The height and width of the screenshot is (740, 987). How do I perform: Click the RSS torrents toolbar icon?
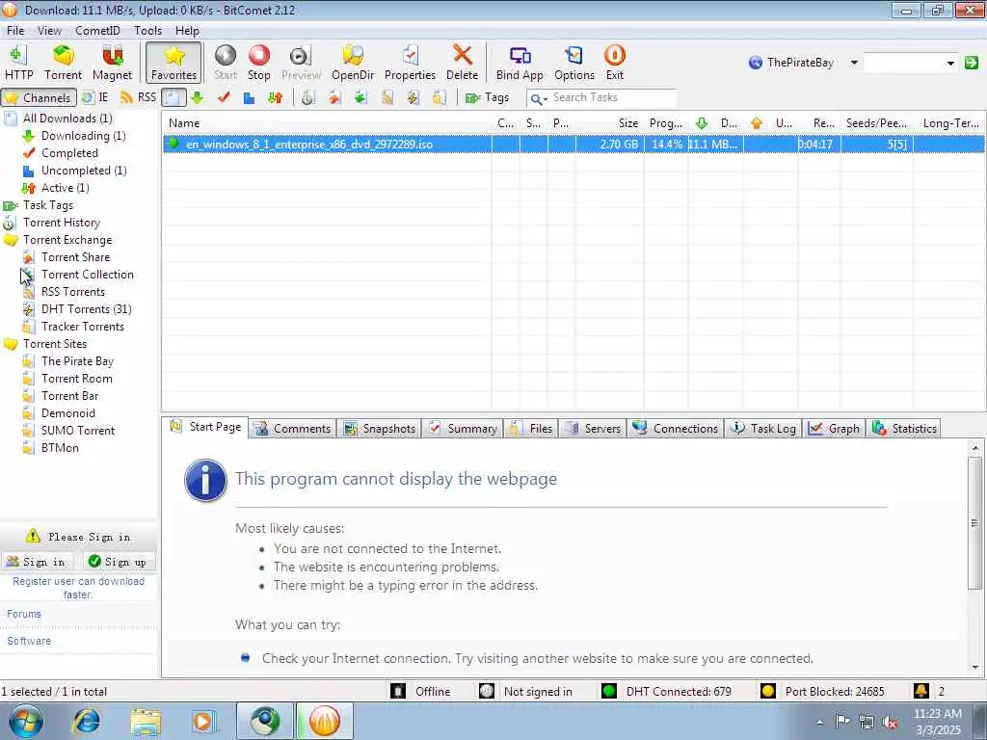pos(387,97)
